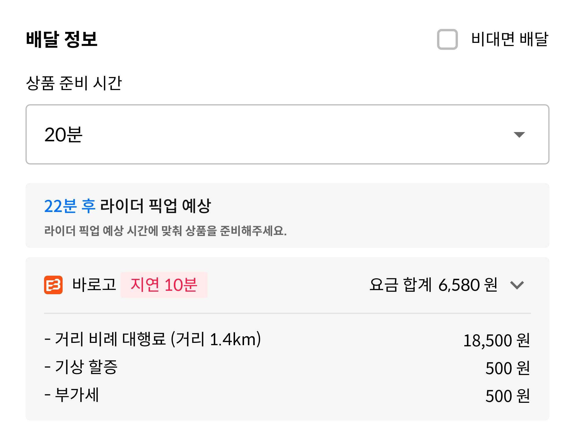
Task: Click the dropdown arrow in preparation time box
Action: [519, 135]
